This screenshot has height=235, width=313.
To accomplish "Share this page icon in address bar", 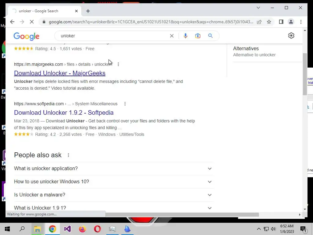I will 259,22.
